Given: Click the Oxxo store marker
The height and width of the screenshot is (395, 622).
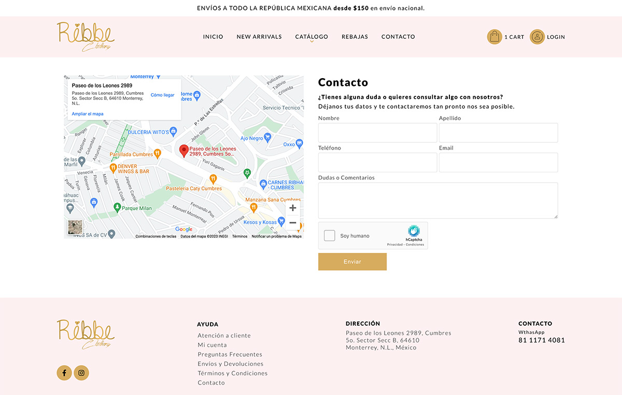Looking at the screenshot, I should (x=299, y=144).
